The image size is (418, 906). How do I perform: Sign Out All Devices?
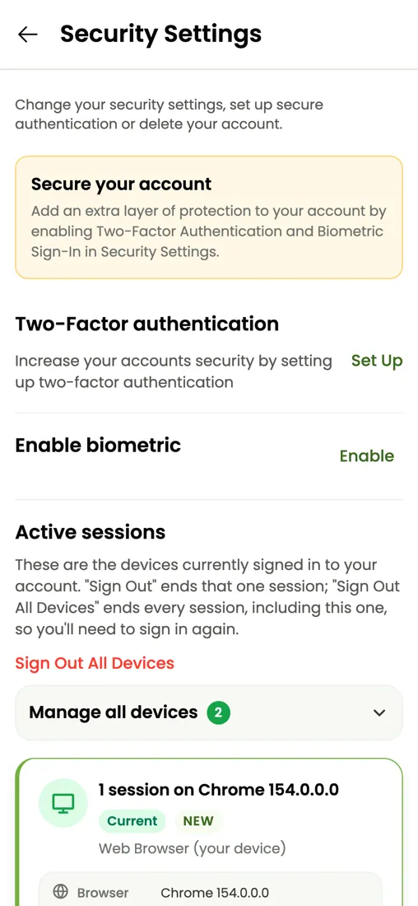(x=95, y=663)
